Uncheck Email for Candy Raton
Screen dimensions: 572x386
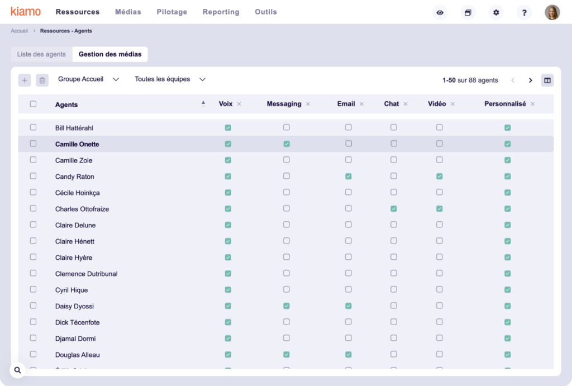point(349,177)
